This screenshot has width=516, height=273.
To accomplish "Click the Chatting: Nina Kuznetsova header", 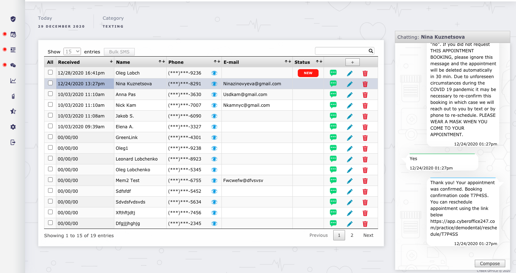I will (x=452, y=37).
